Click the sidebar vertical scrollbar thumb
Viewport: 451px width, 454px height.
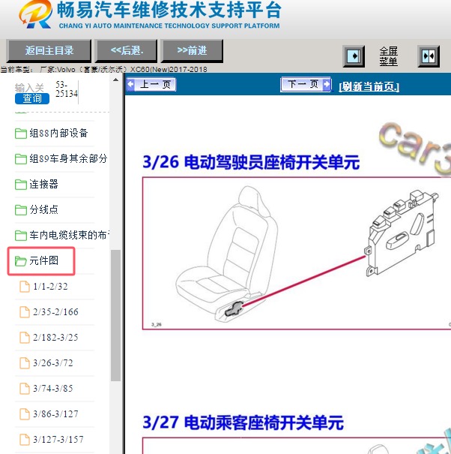pos(115,315)
